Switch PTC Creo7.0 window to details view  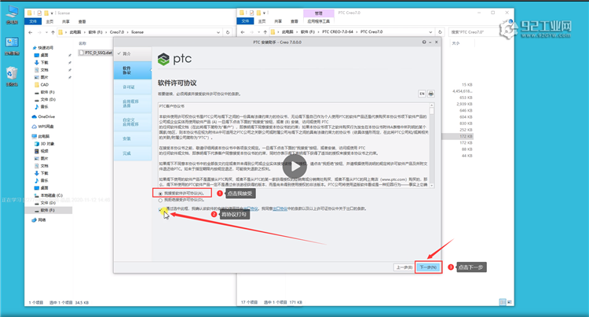click(x=503, y=302)
